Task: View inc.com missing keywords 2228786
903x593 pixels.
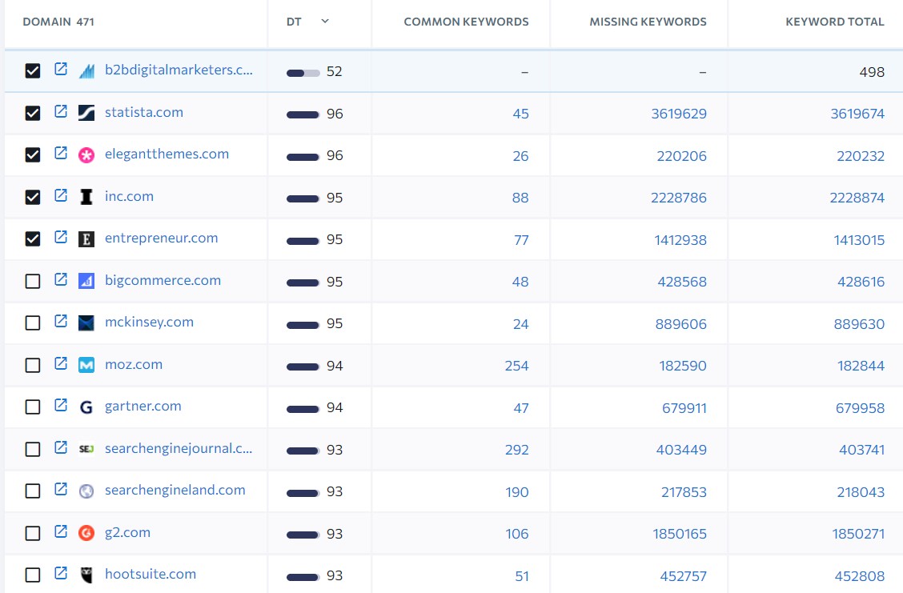Action: [x=678, y=198]
